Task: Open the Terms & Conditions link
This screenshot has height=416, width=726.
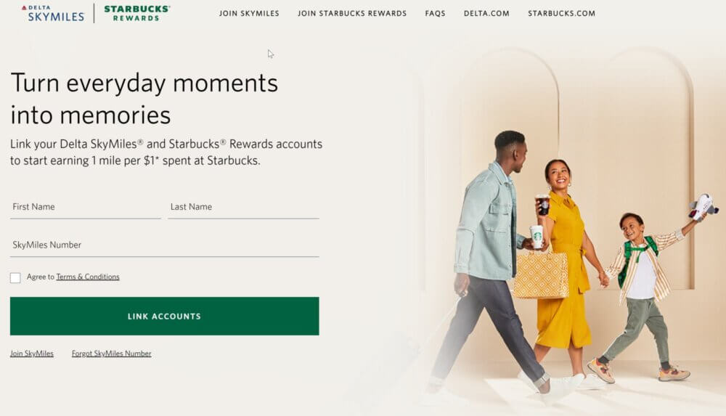Action: [x=88, y=277]
